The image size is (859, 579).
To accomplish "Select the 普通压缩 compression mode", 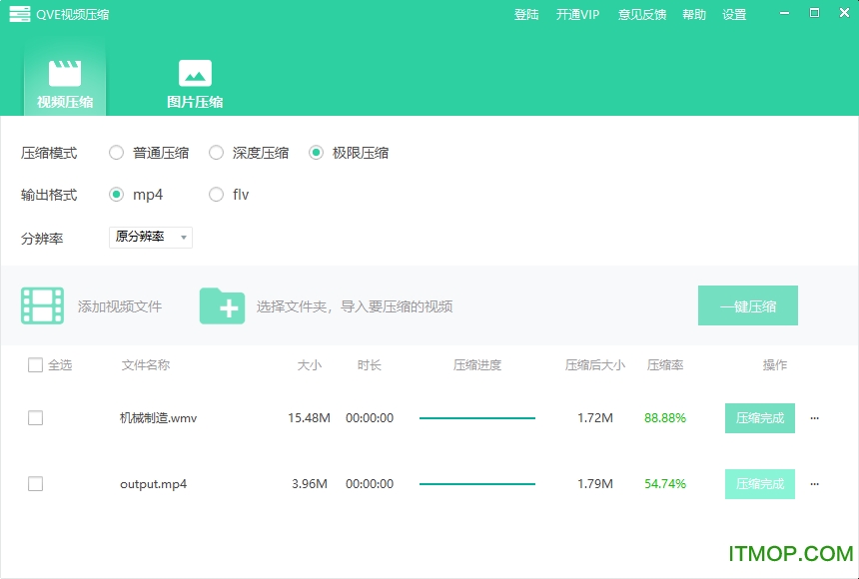I will tap(115, 153).
